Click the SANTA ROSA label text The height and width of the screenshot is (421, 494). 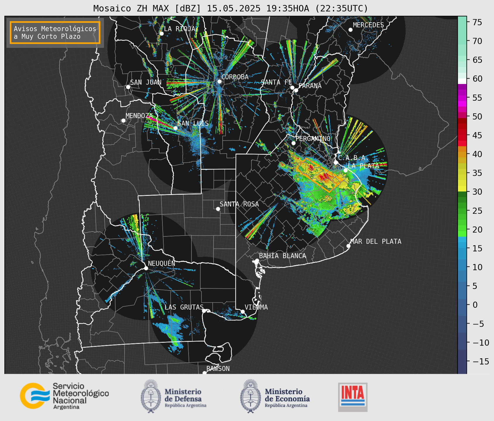[x=239, y=204]
